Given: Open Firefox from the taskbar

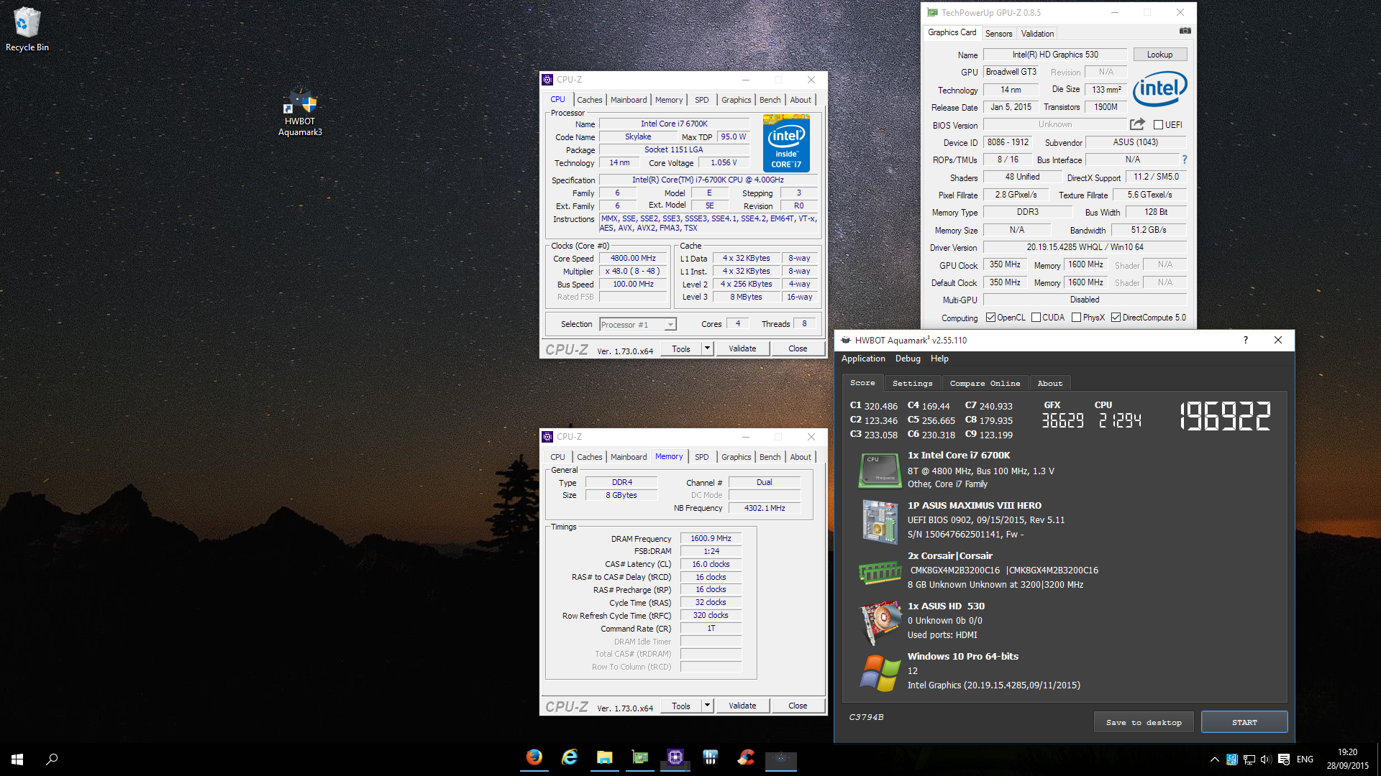Looking at the screenshot, I should pos(534,758).
